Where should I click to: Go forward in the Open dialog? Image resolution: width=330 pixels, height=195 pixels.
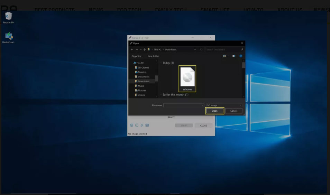137,50
